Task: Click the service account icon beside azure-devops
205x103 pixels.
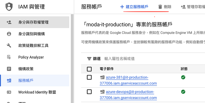Action: (x=102, y=92)
